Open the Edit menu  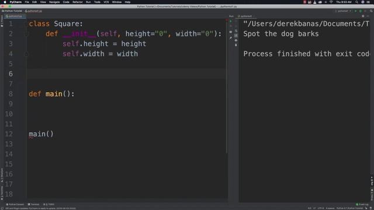tap(34, 2)
